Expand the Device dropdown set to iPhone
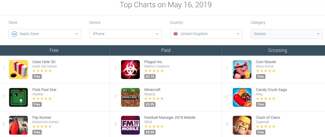 pos(126,34)
